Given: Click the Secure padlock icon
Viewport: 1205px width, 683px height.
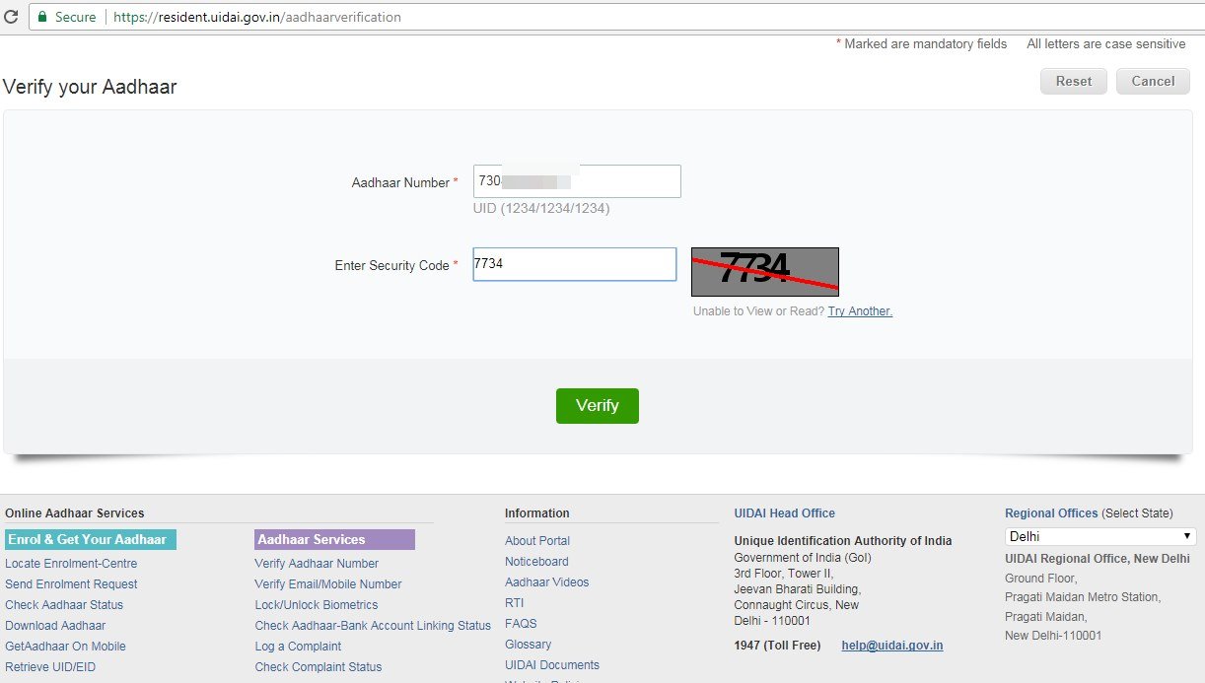Looking at the screenshot, I should point(42,17).
